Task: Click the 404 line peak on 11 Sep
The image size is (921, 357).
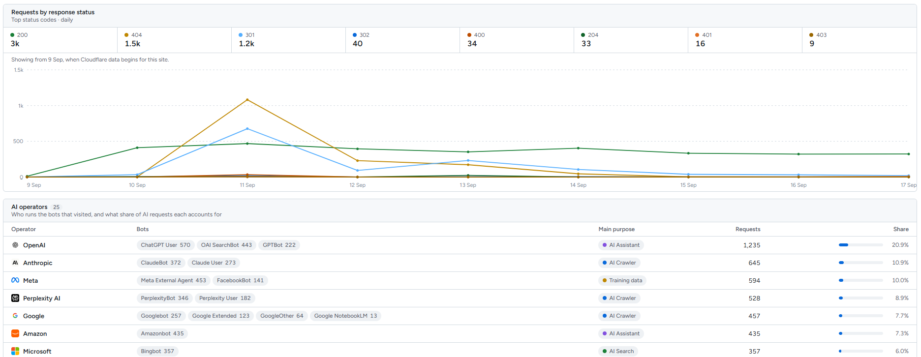Action: click(x=247, y=100)
